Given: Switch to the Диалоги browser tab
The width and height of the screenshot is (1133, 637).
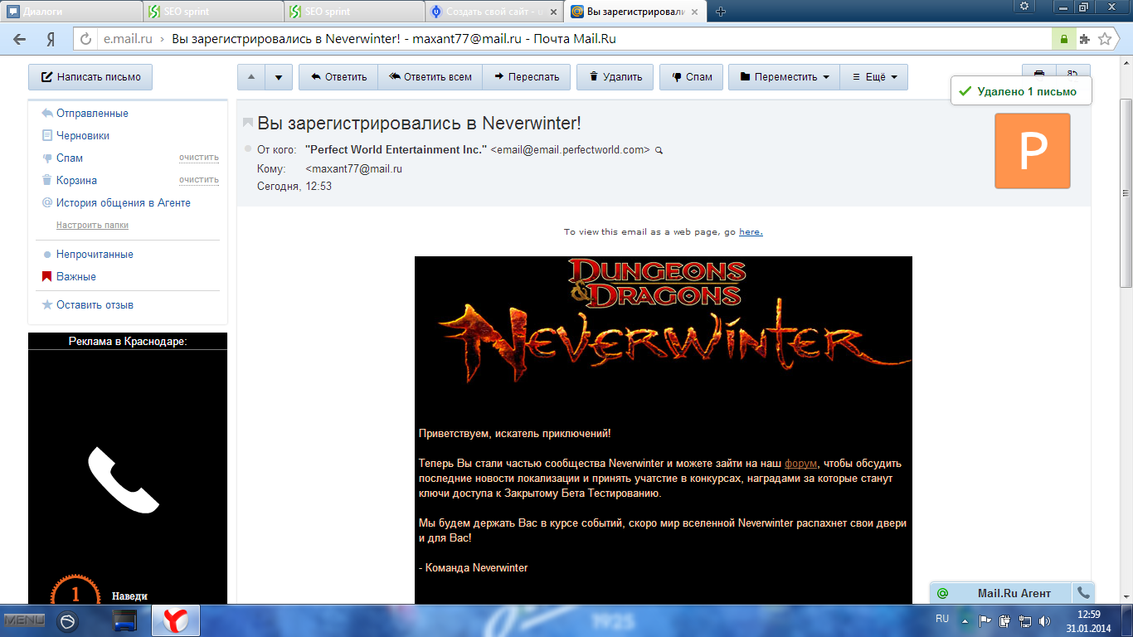Looking at the screenshot, I should 71,12.
